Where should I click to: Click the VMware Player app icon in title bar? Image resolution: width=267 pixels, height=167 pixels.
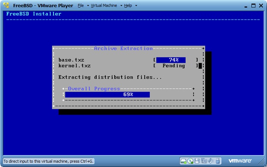tap(6, 6)
